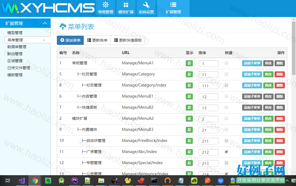Open PhpStorm from taskbar

[74, 181]
